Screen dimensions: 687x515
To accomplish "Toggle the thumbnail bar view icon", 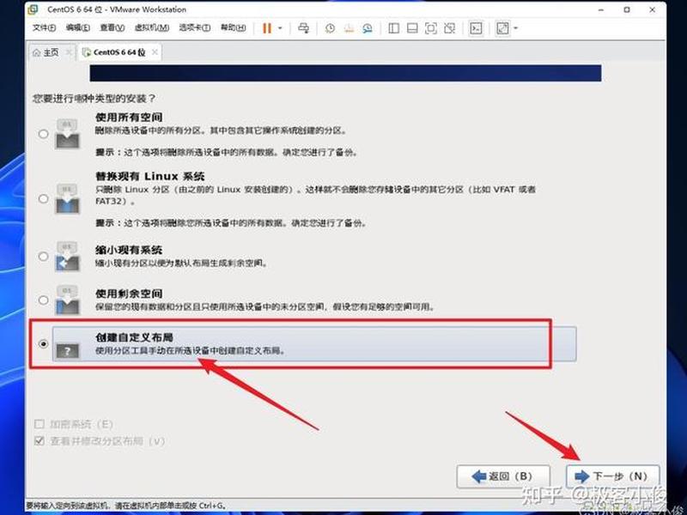I will tap(412, 28).
